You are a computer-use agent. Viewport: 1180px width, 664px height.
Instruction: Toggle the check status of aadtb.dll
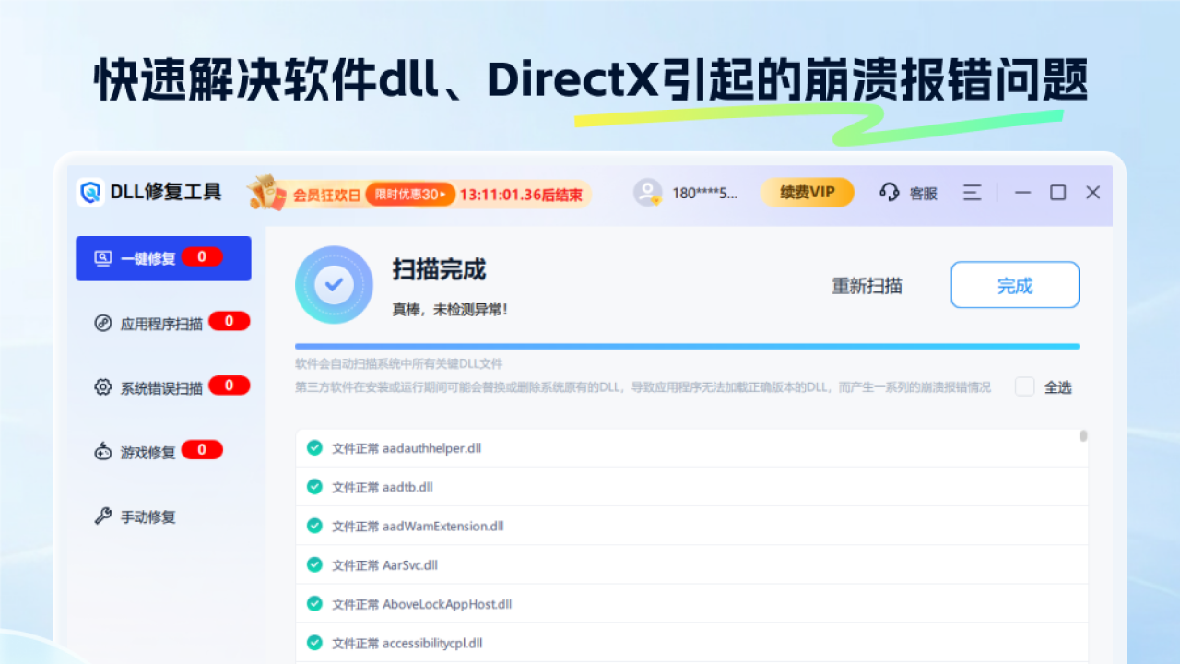[x=313, y=486]
